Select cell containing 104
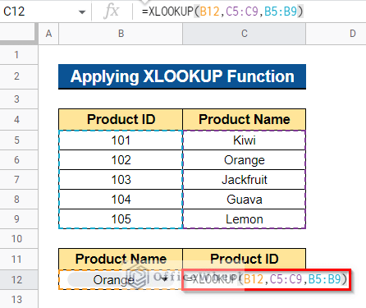 tap(121, 200)
